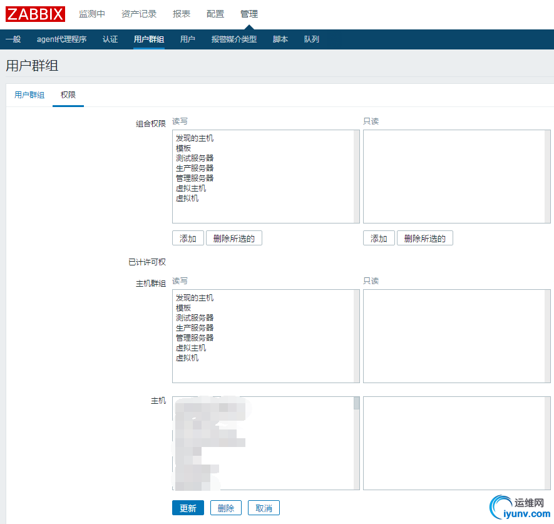
Task: Click the ZABBIX logo
Action: pyautogui.click(x=35, y=14)
